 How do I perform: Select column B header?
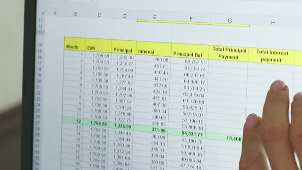76,14
